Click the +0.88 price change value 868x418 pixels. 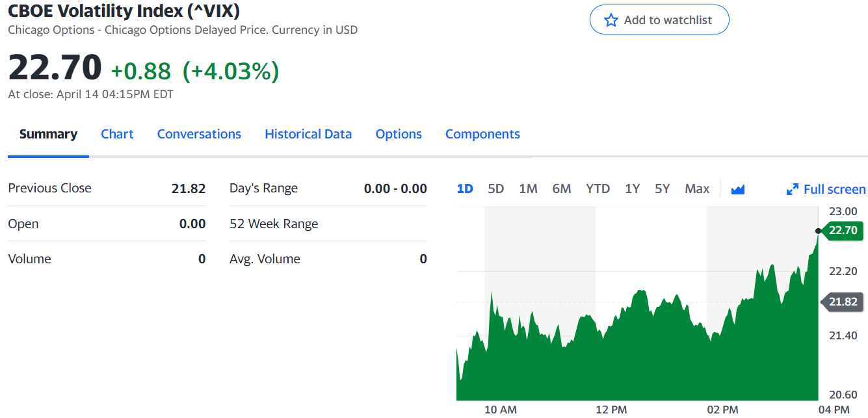[x=141, y=71]
